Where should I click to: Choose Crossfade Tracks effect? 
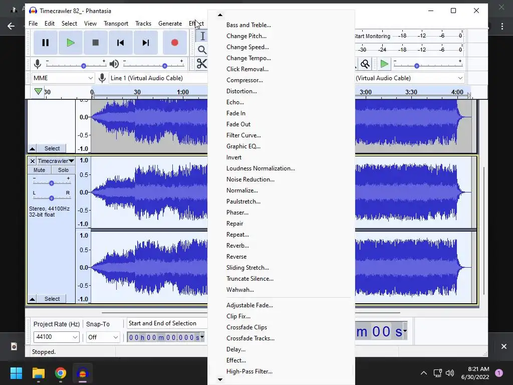(x=281, y=338)
